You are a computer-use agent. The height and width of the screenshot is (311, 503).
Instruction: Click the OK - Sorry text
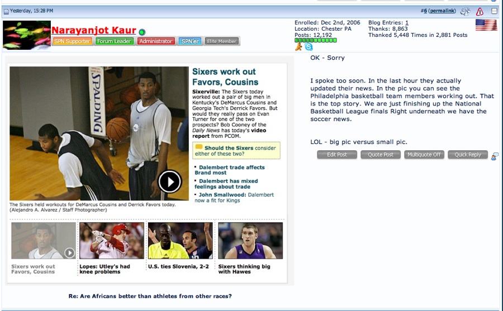tap(328, 58)
